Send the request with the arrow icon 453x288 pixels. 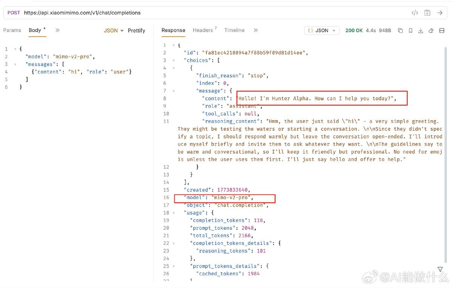[x=440, y=13]
